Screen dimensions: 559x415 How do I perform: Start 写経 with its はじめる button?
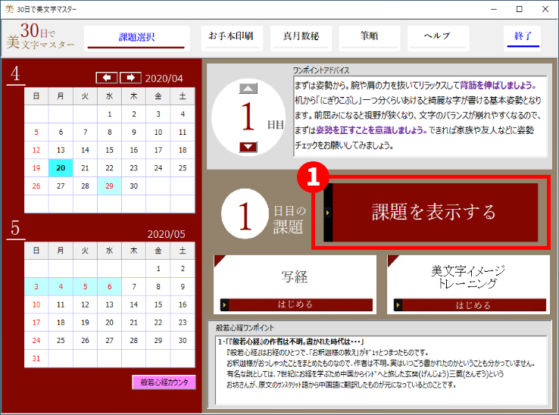[295, 304]
